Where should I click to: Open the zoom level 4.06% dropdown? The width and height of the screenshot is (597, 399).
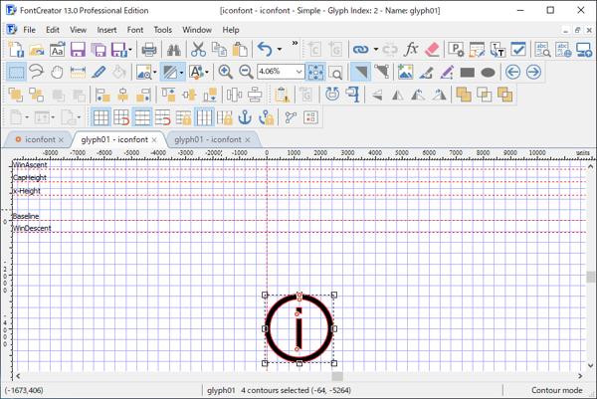point(298,72)
